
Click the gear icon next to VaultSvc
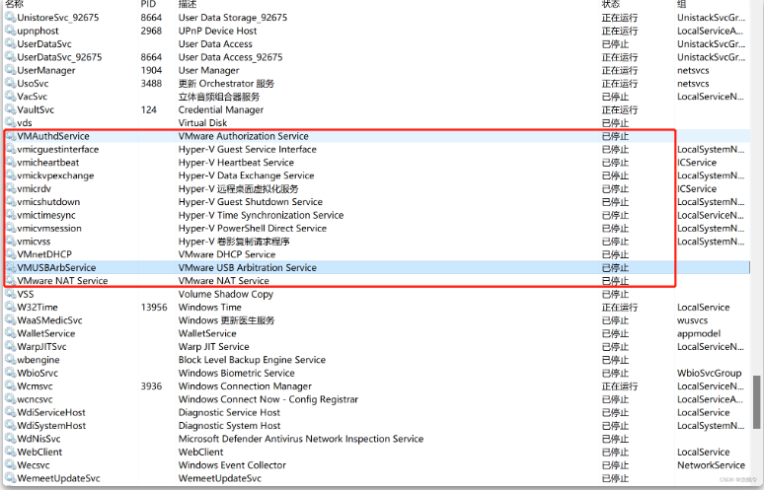pyautogui.click(x=10, y=109)
